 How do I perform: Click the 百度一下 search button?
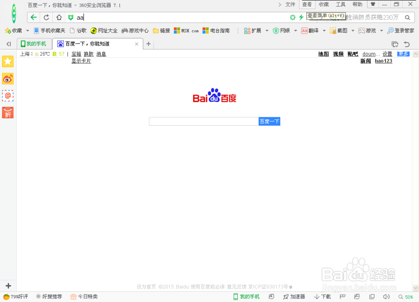pos(269,121)
